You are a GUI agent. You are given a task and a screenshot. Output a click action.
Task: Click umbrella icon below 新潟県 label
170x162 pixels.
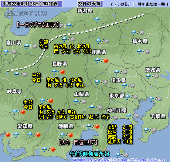coord(97,20)
